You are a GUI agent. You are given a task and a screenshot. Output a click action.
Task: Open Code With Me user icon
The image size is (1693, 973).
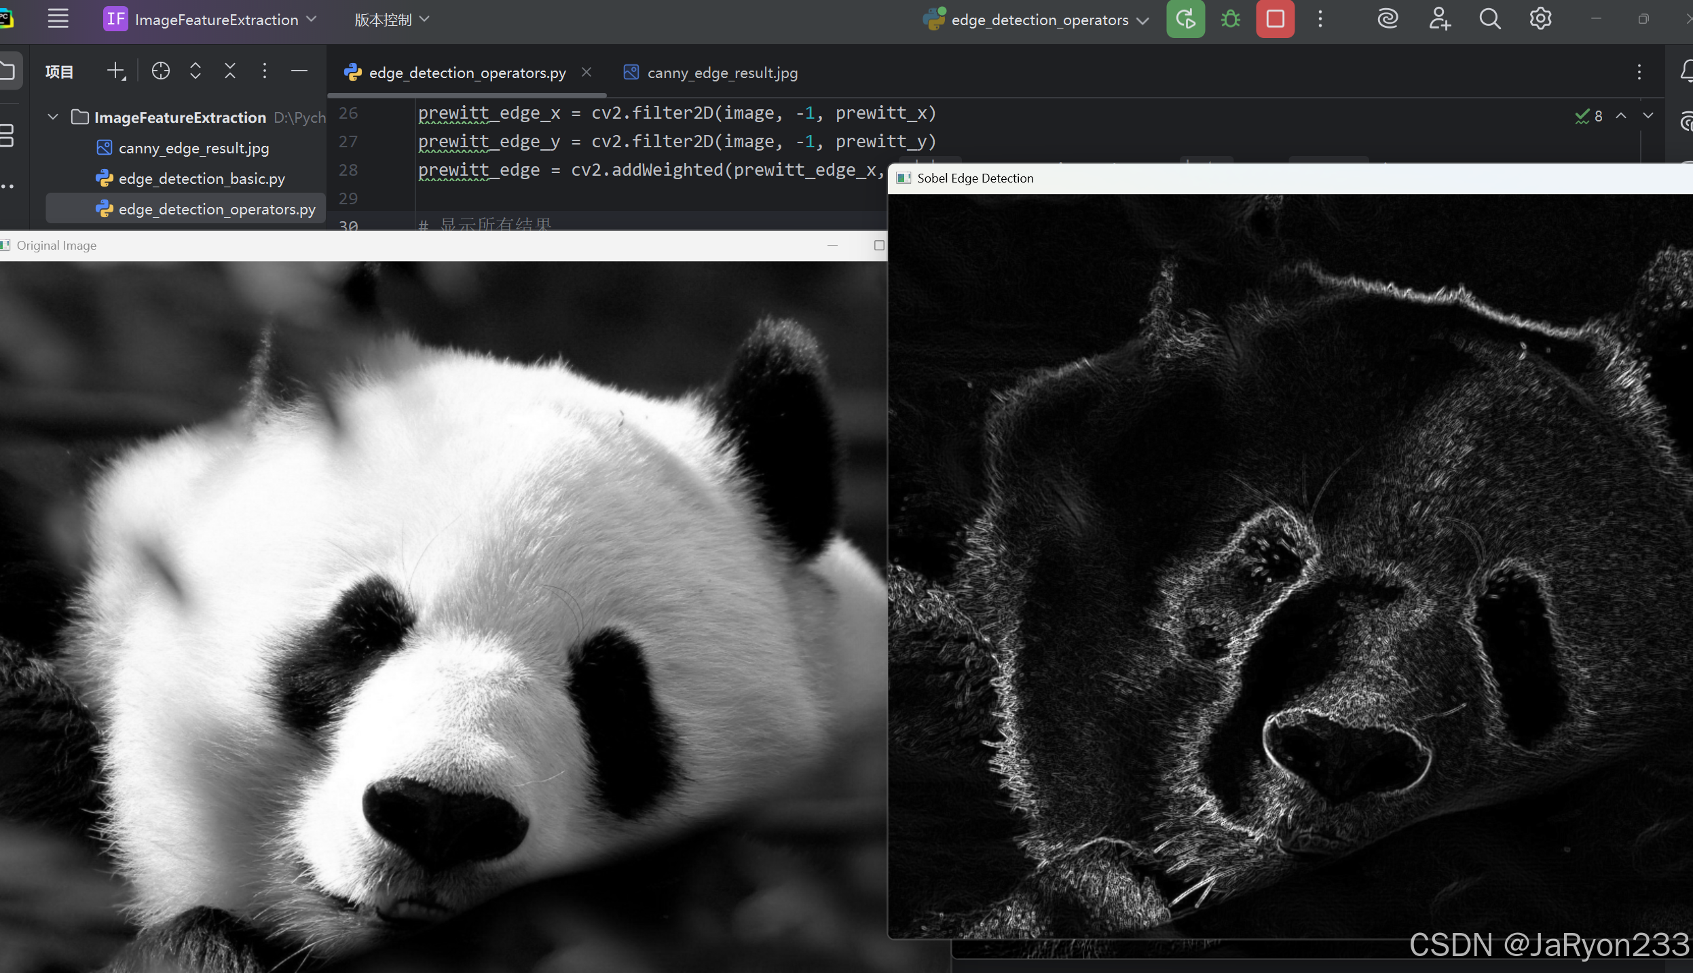(1438, 19)
